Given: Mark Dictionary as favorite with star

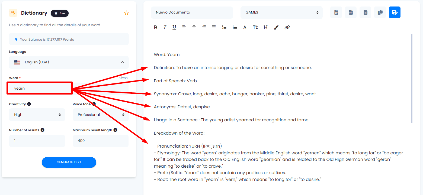Looking at the screenshot, I should coord(126,13).
